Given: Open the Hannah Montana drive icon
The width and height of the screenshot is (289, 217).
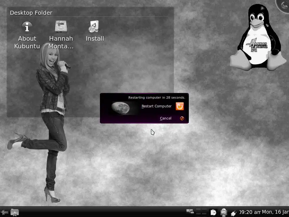Looking at the screenshot, I should [x=61, y=35].
